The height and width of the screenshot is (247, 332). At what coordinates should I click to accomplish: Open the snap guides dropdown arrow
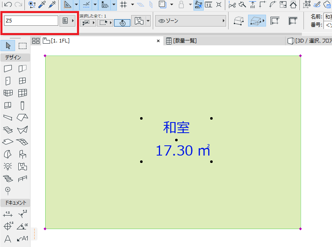95,4
